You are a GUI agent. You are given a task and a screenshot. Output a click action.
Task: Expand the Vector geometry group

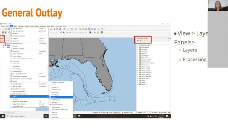click(138, 73)
